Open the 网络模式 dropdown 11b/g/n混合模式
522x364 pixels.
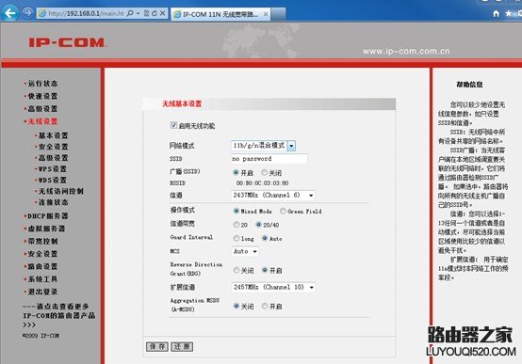263,146
